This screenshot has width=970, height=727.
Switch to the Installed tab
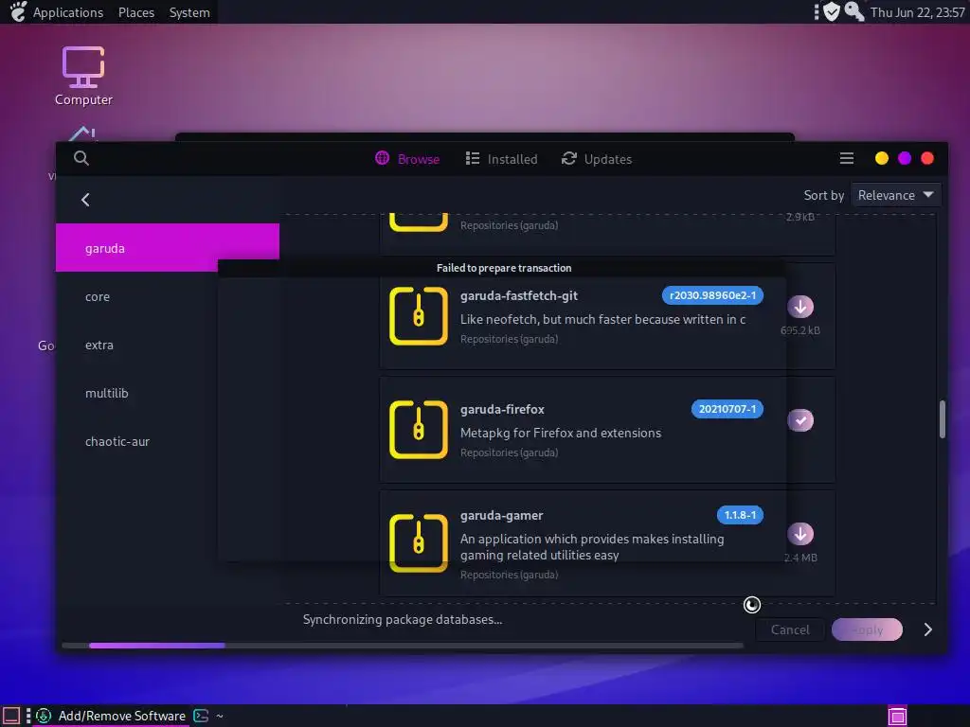point(501,159)
